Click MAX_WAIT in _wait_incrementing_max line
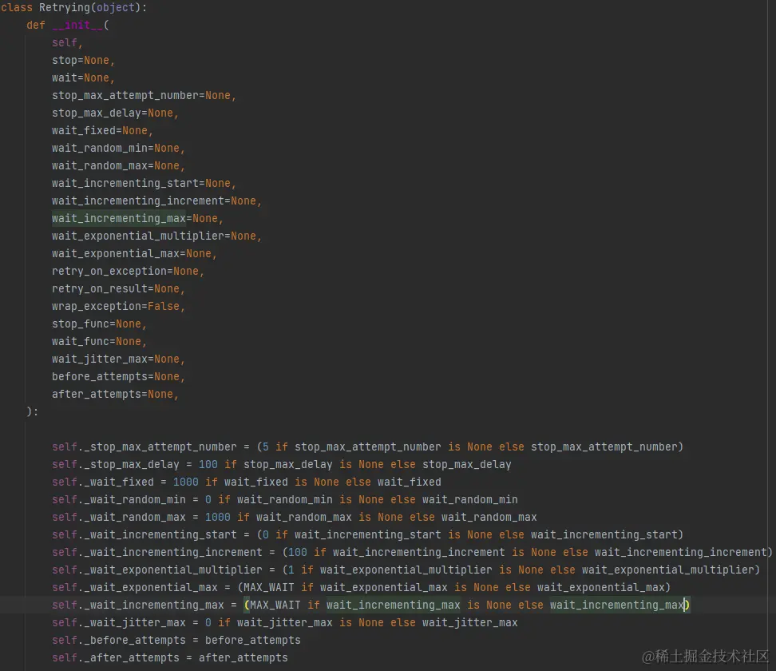This screenshot has height=671, width=776. 275,605
